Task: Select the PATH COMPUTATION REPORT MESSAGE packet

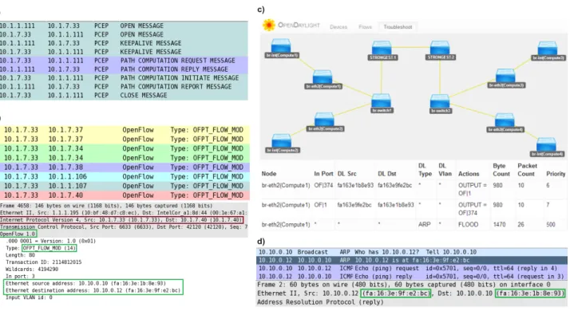Action: 124,87
